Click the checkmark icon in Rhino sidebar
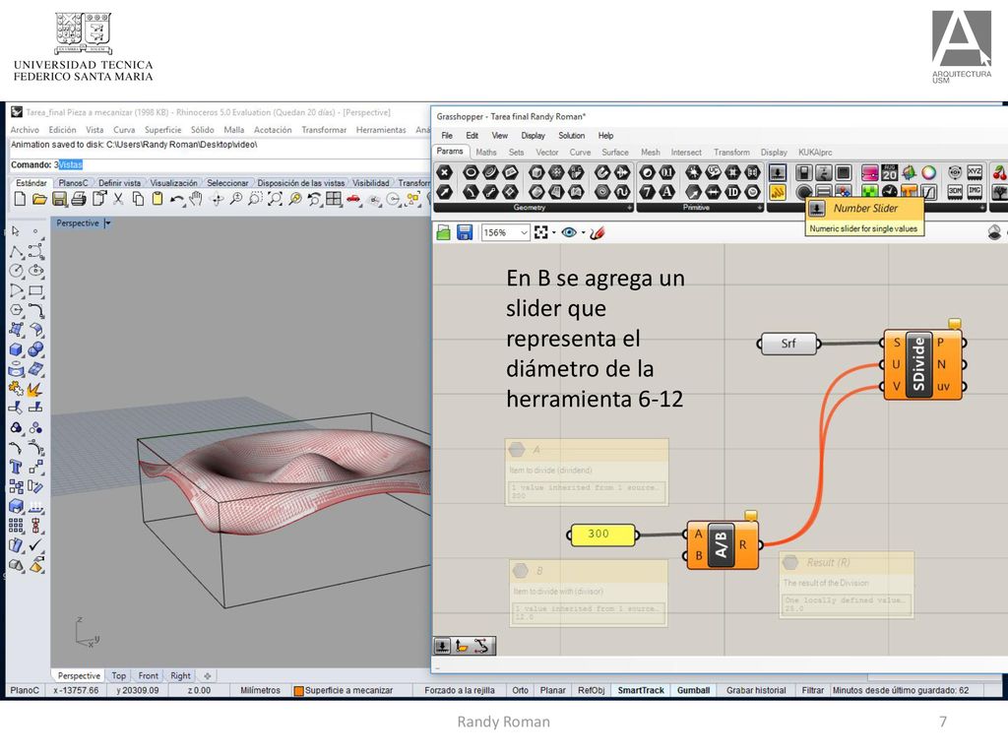 click(36, 545)
